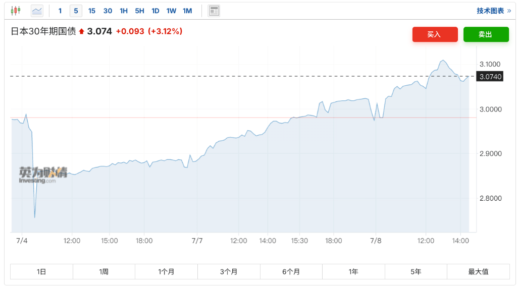Show the 最大值 time range

(x=478, y=271)
